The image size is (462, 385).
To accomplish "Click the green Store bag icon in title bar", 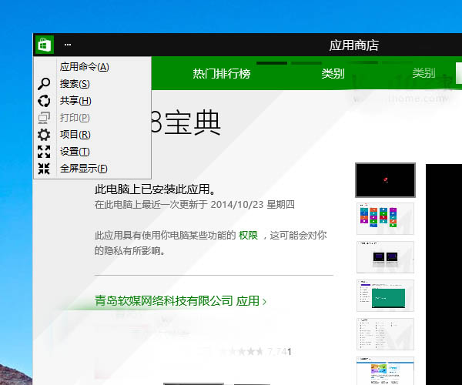I will pos(44,45).
